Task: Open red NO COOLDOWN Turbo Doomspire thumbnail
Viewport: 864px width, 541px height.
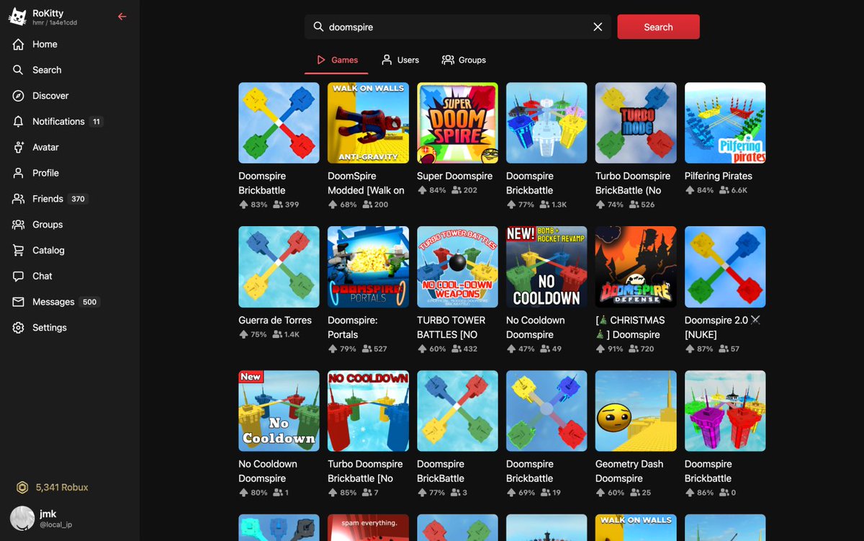Action: coord(368,411)
